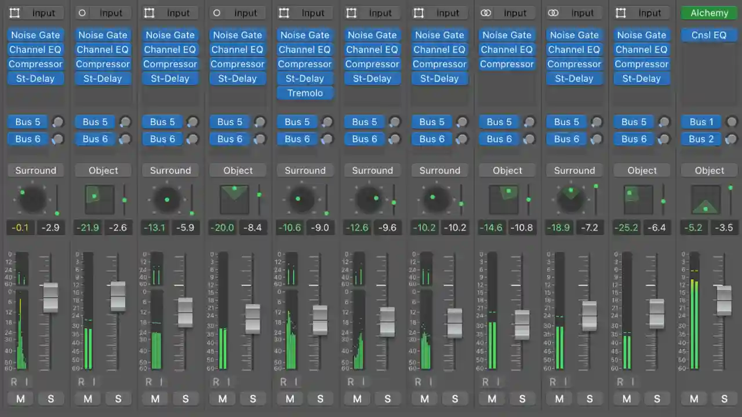Viewport: 742px width, 417px height.
Task: Click the Object pan square on the Alchemy channel
Action: [x=706, y=198]
